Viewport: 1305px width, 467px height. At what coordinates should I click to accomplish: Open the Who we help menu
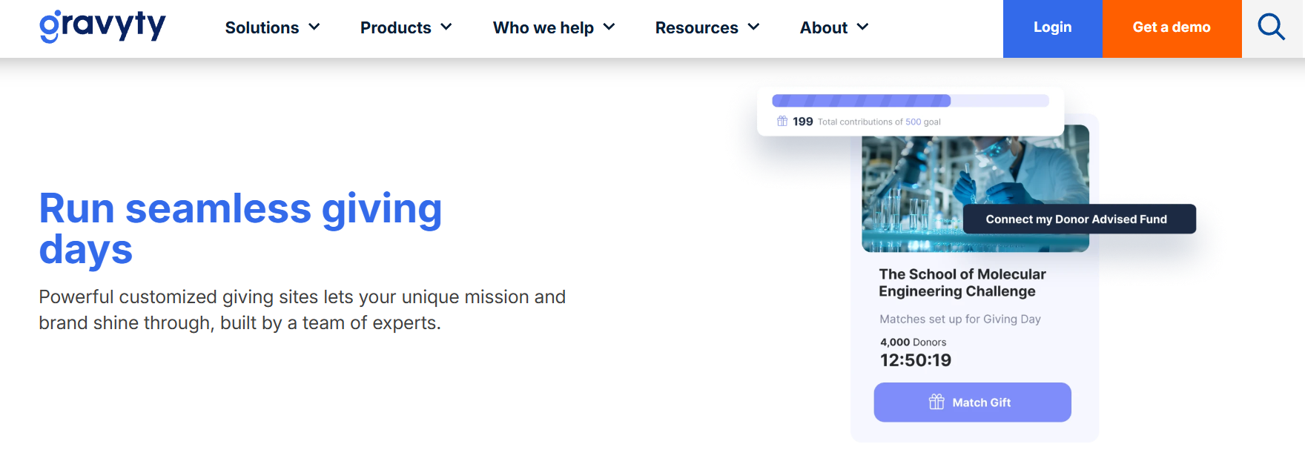[544, 27]
